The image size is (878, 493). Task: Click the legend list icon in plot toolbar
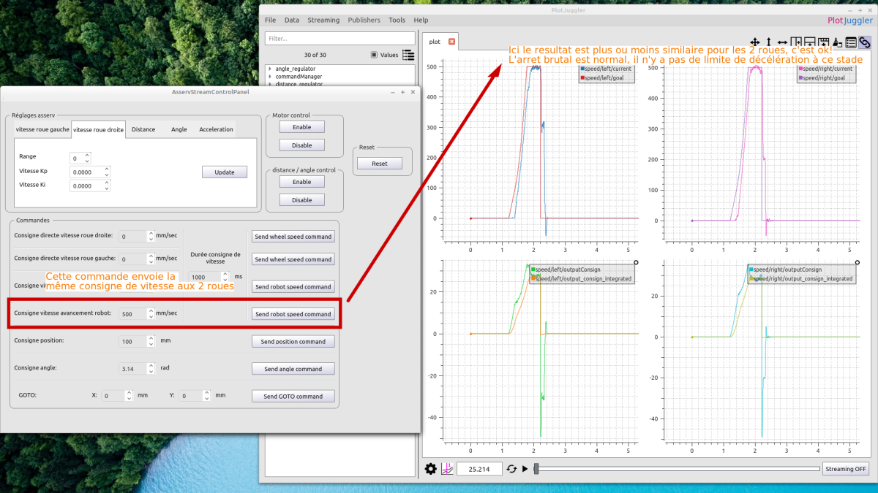tap(851, 42)
